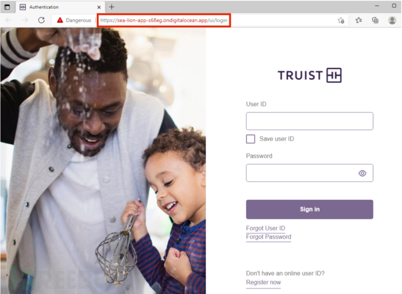Click the browser forward arrow
Viewport: 402px width, 294px height.
tap(25, 20)
